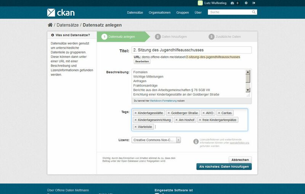305x194 pixels.
Task: Open the Lizenz dropdown
Action: click(x=156, y=140)
